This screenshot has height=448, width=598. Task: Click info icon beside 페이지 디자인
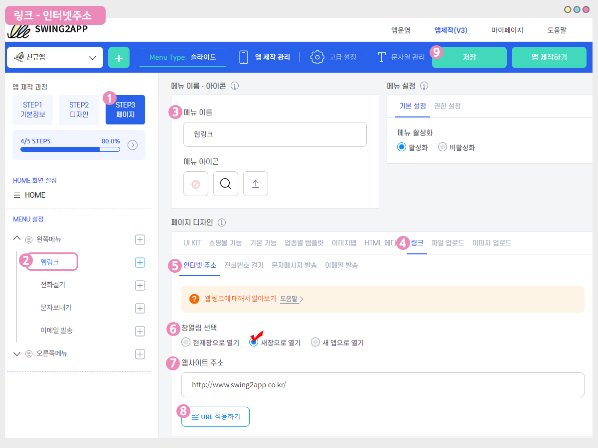click(x=222, y=222)
